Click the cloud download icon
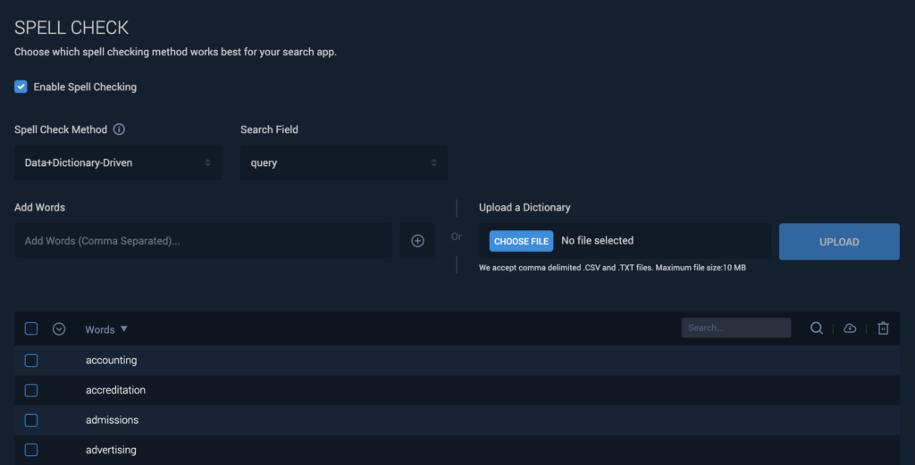The width and height of the screenshot is (915, 465). coord(850,328)
